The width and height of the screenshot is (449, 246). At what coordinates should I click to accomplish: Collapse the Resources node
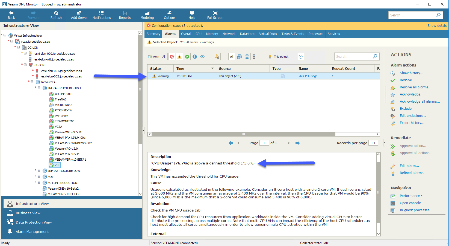(x=32, y=82)
